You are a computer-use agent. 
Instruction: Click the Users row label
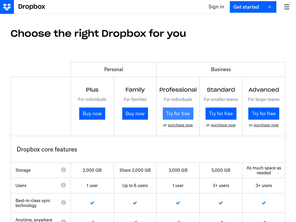click(x=21, y=185)
